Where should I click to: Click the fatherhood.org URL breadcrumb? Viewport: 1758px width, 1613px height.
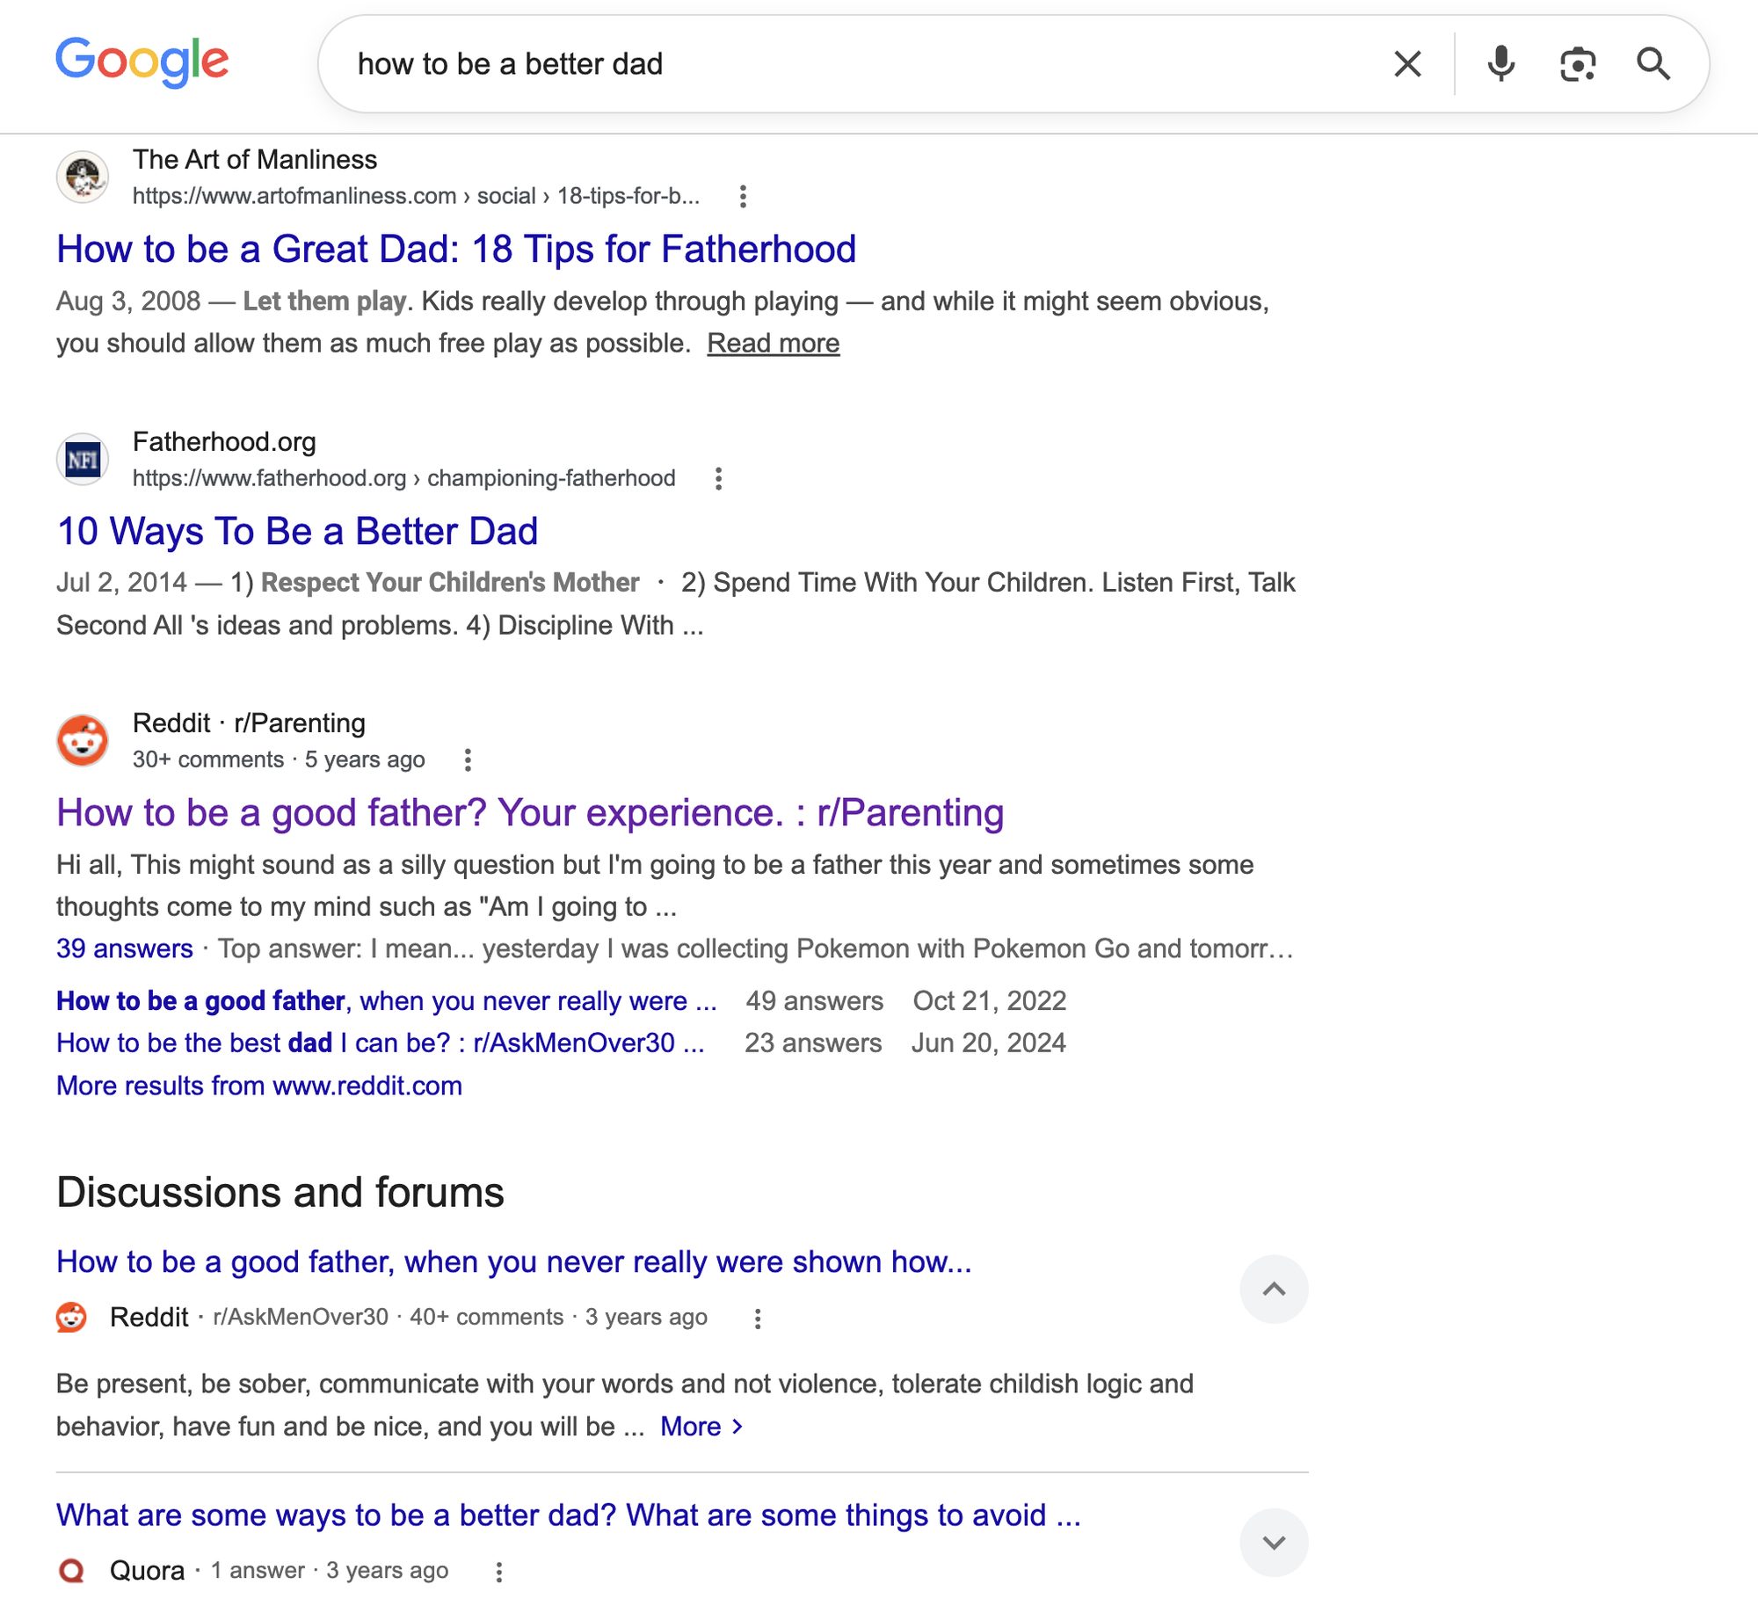point(404,478)
